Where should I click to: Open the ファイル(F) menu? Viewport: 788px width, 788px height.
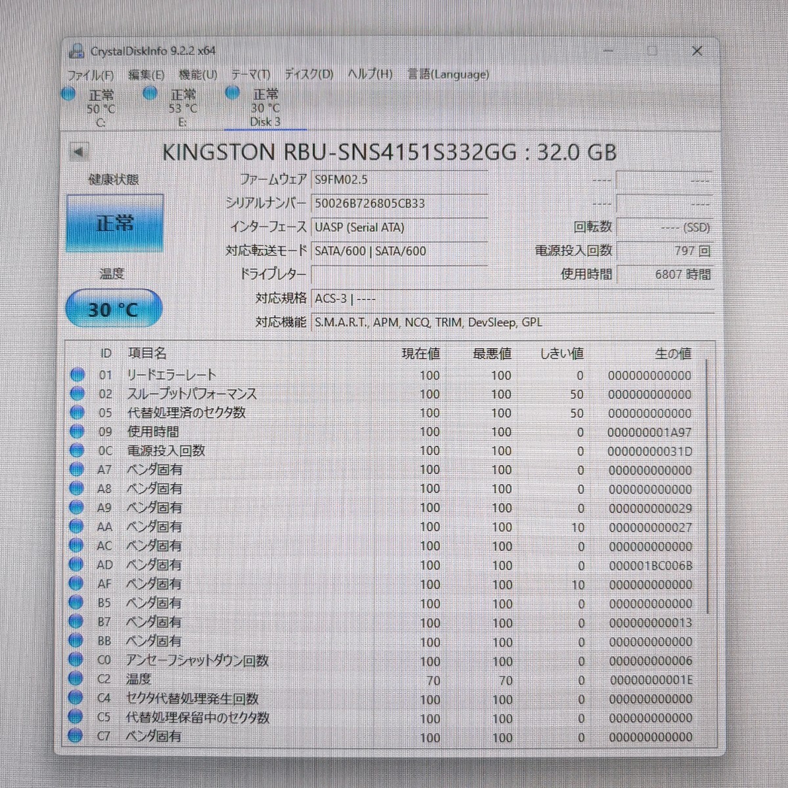click(x=90, y=75)
